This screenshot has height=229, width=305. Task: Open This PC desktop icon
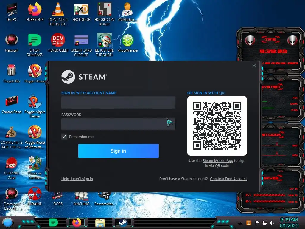pyautogui.click(x=12, y=12)
